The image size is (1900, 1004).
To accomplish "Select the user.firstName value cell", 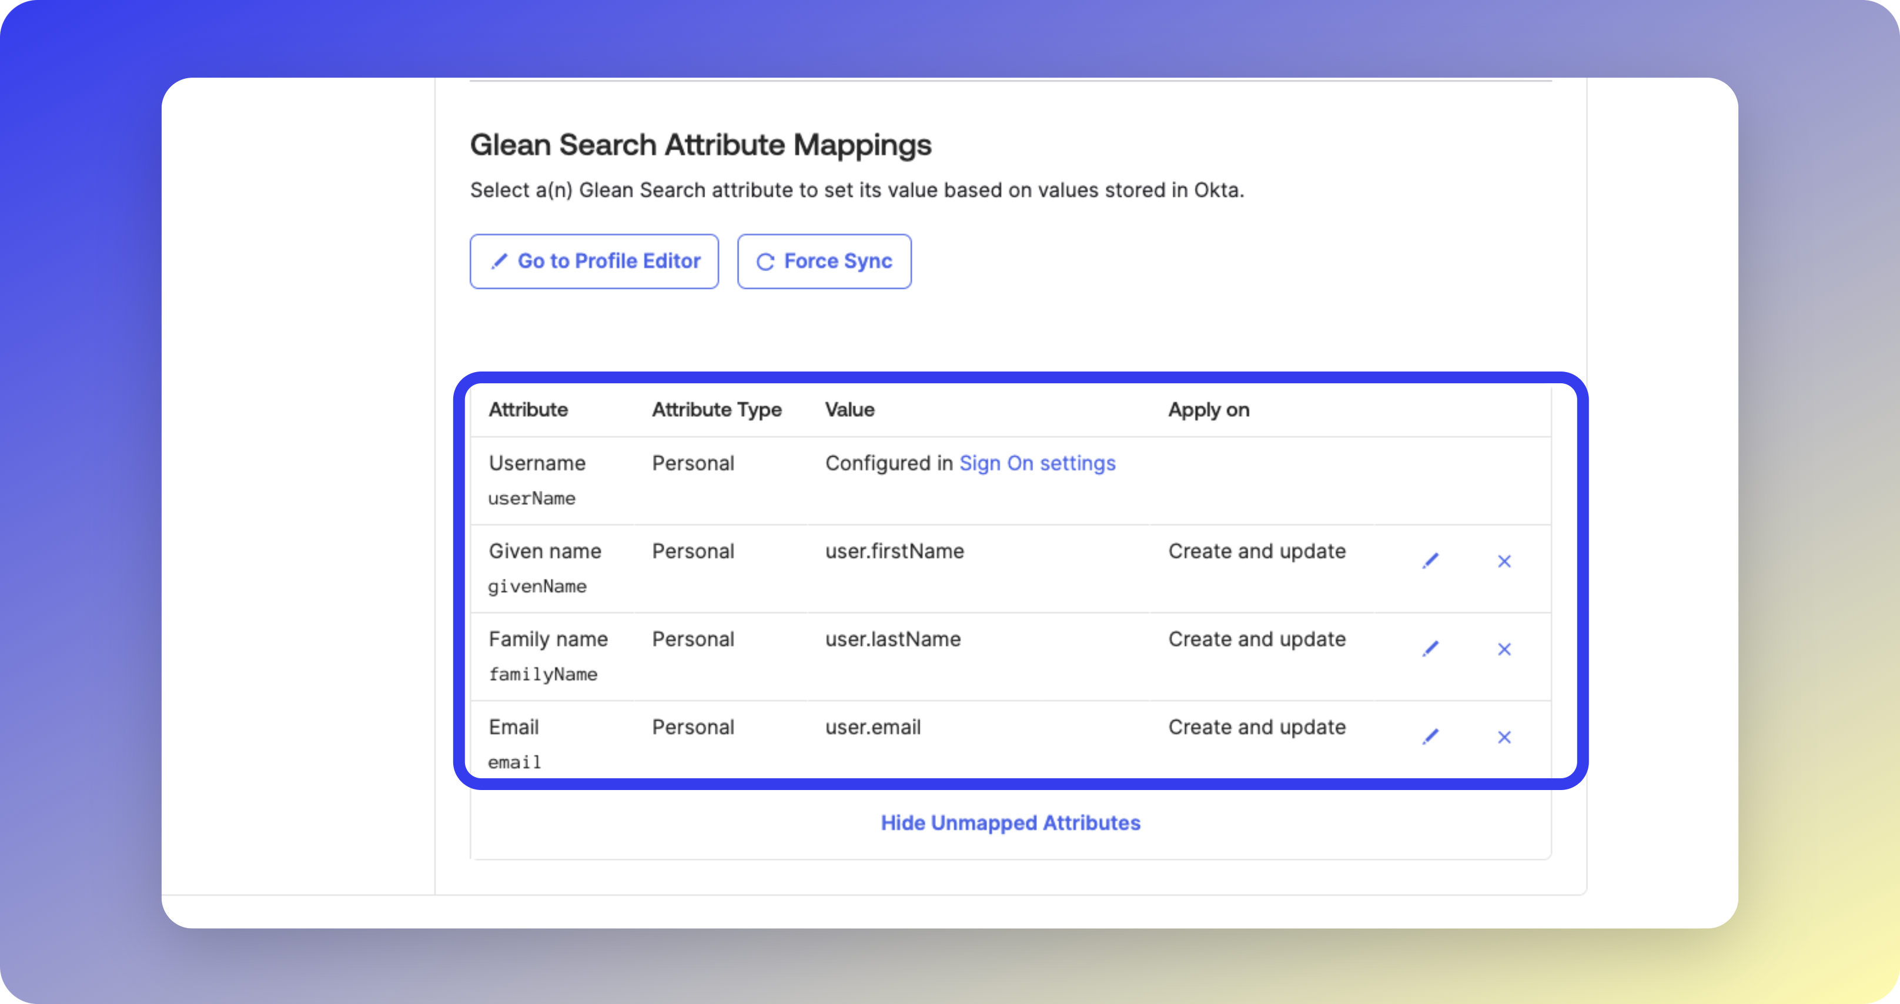I will (x=894, y=551).
